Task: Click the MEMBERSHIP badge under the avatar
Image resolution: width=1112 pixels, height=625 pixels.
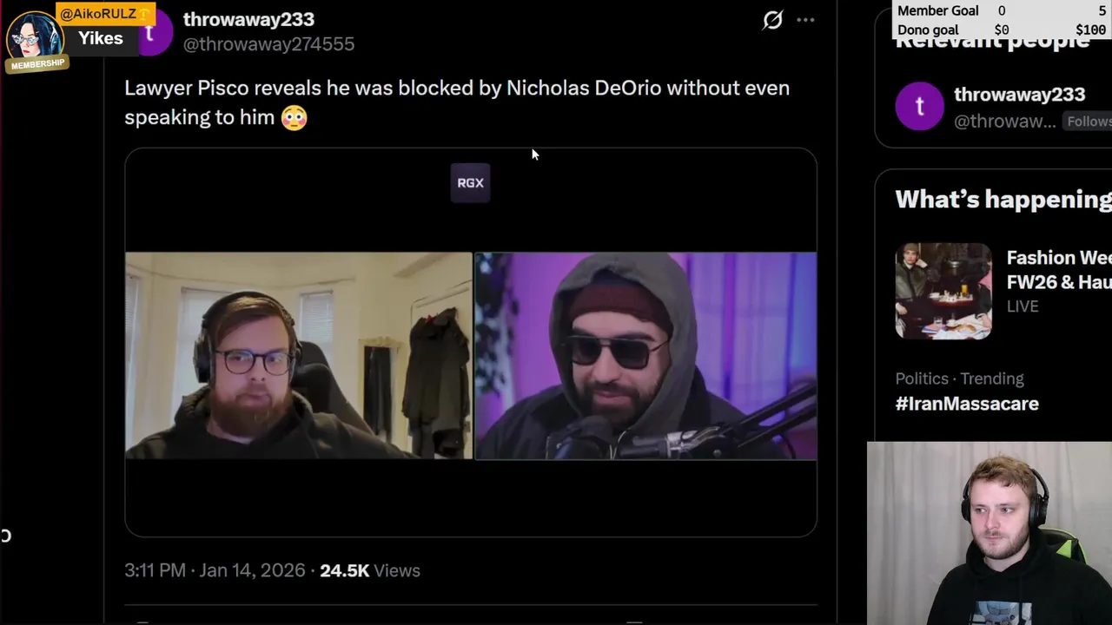Action: (x=37, y=64)
